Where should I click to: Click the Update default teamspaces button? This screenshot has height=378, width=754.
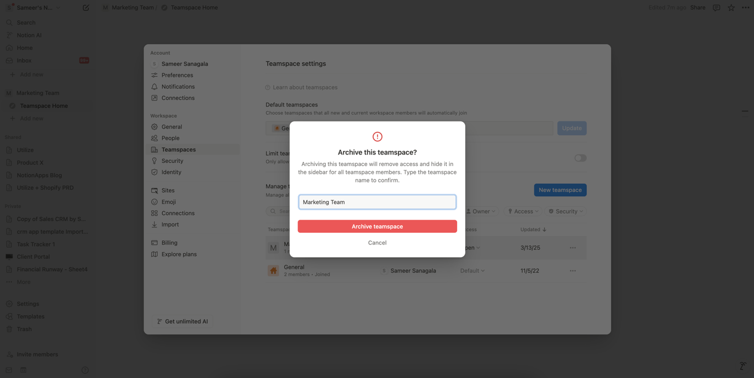(572, 128)
